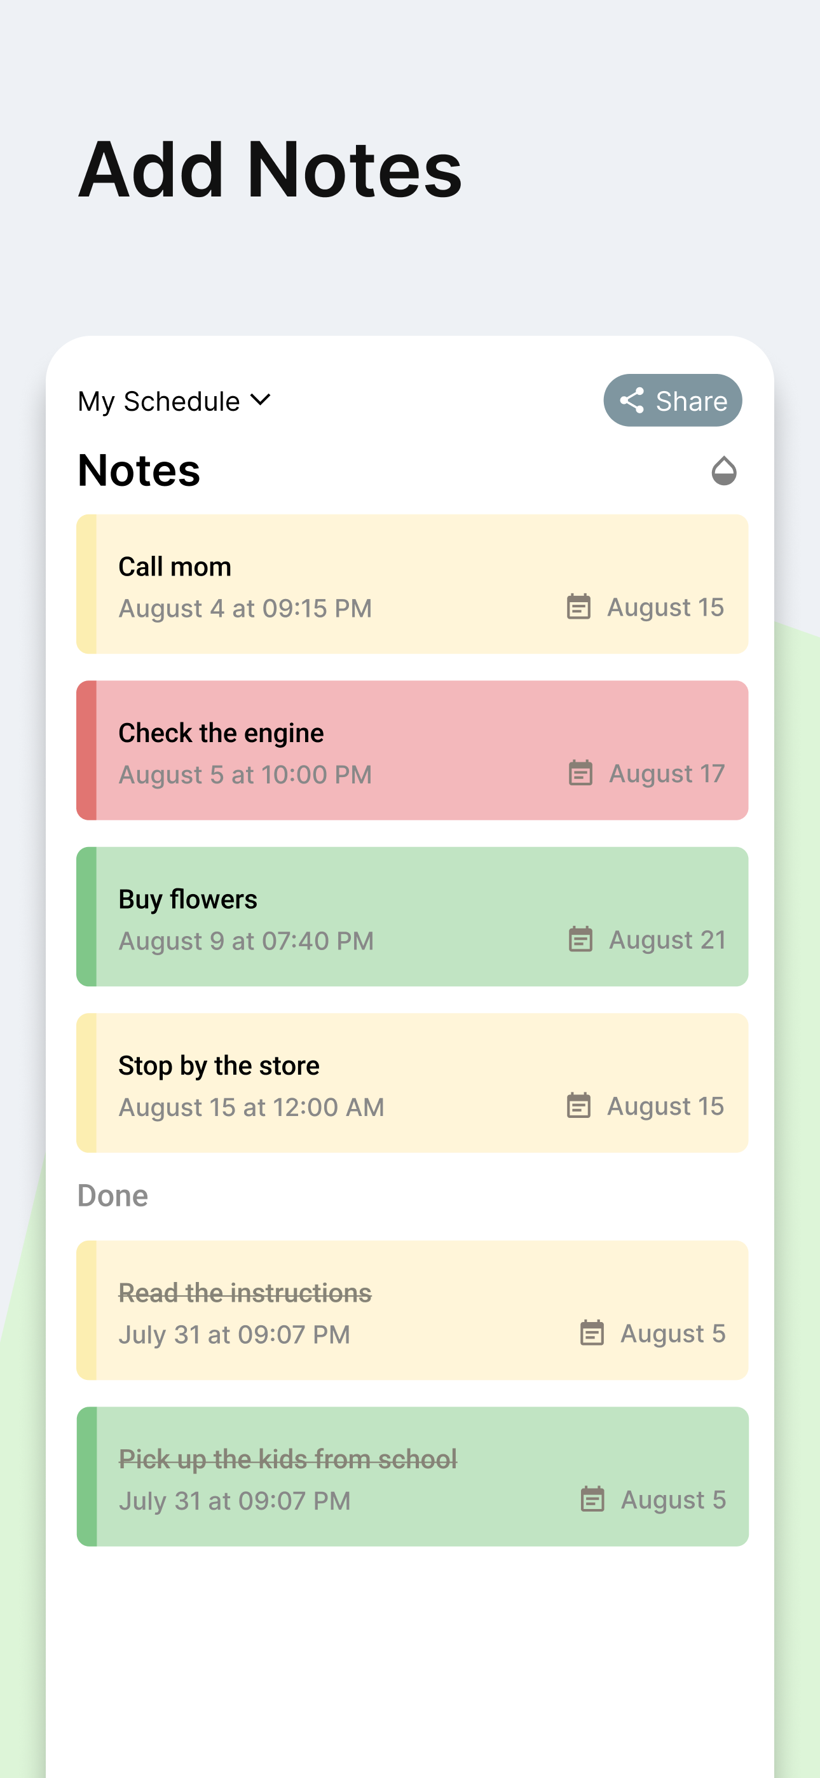Collapse the Done section header

[x=113, y=1196]
